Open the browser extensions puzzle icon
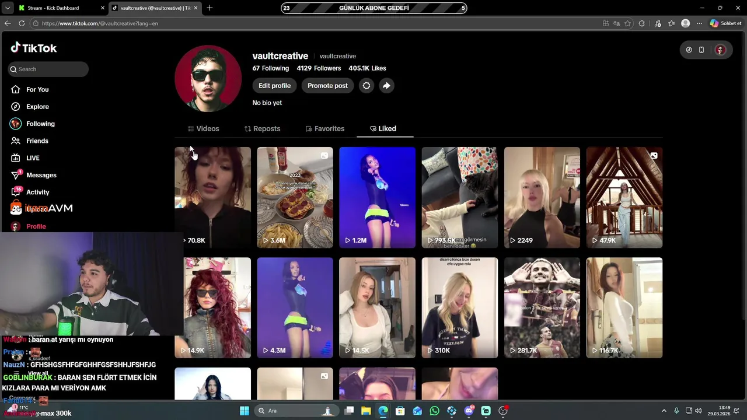Screen dimensions: 747x420 click(642, 23)
